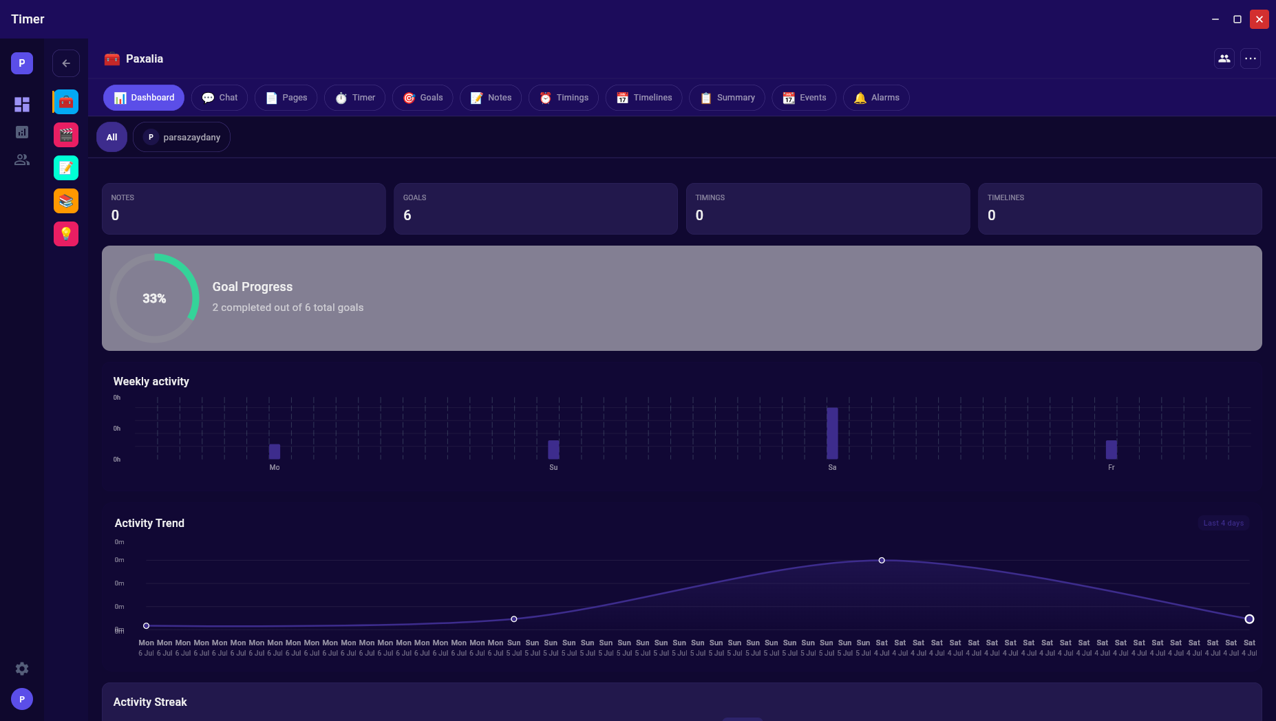
Task: Open the members people icon top right
Action: [x=1224, y=58]
